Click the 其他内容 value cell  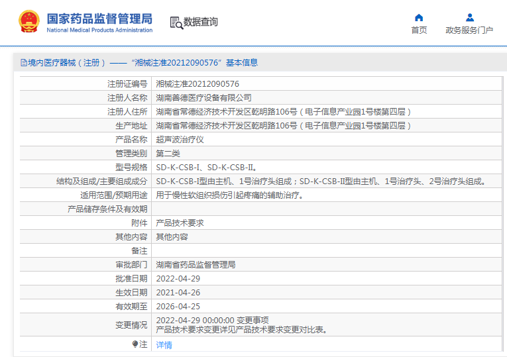pos(172,237)
